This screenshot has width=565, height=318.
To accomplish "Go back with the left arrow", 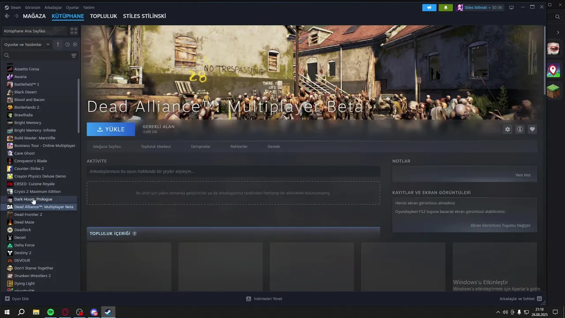I will (7, 16).
